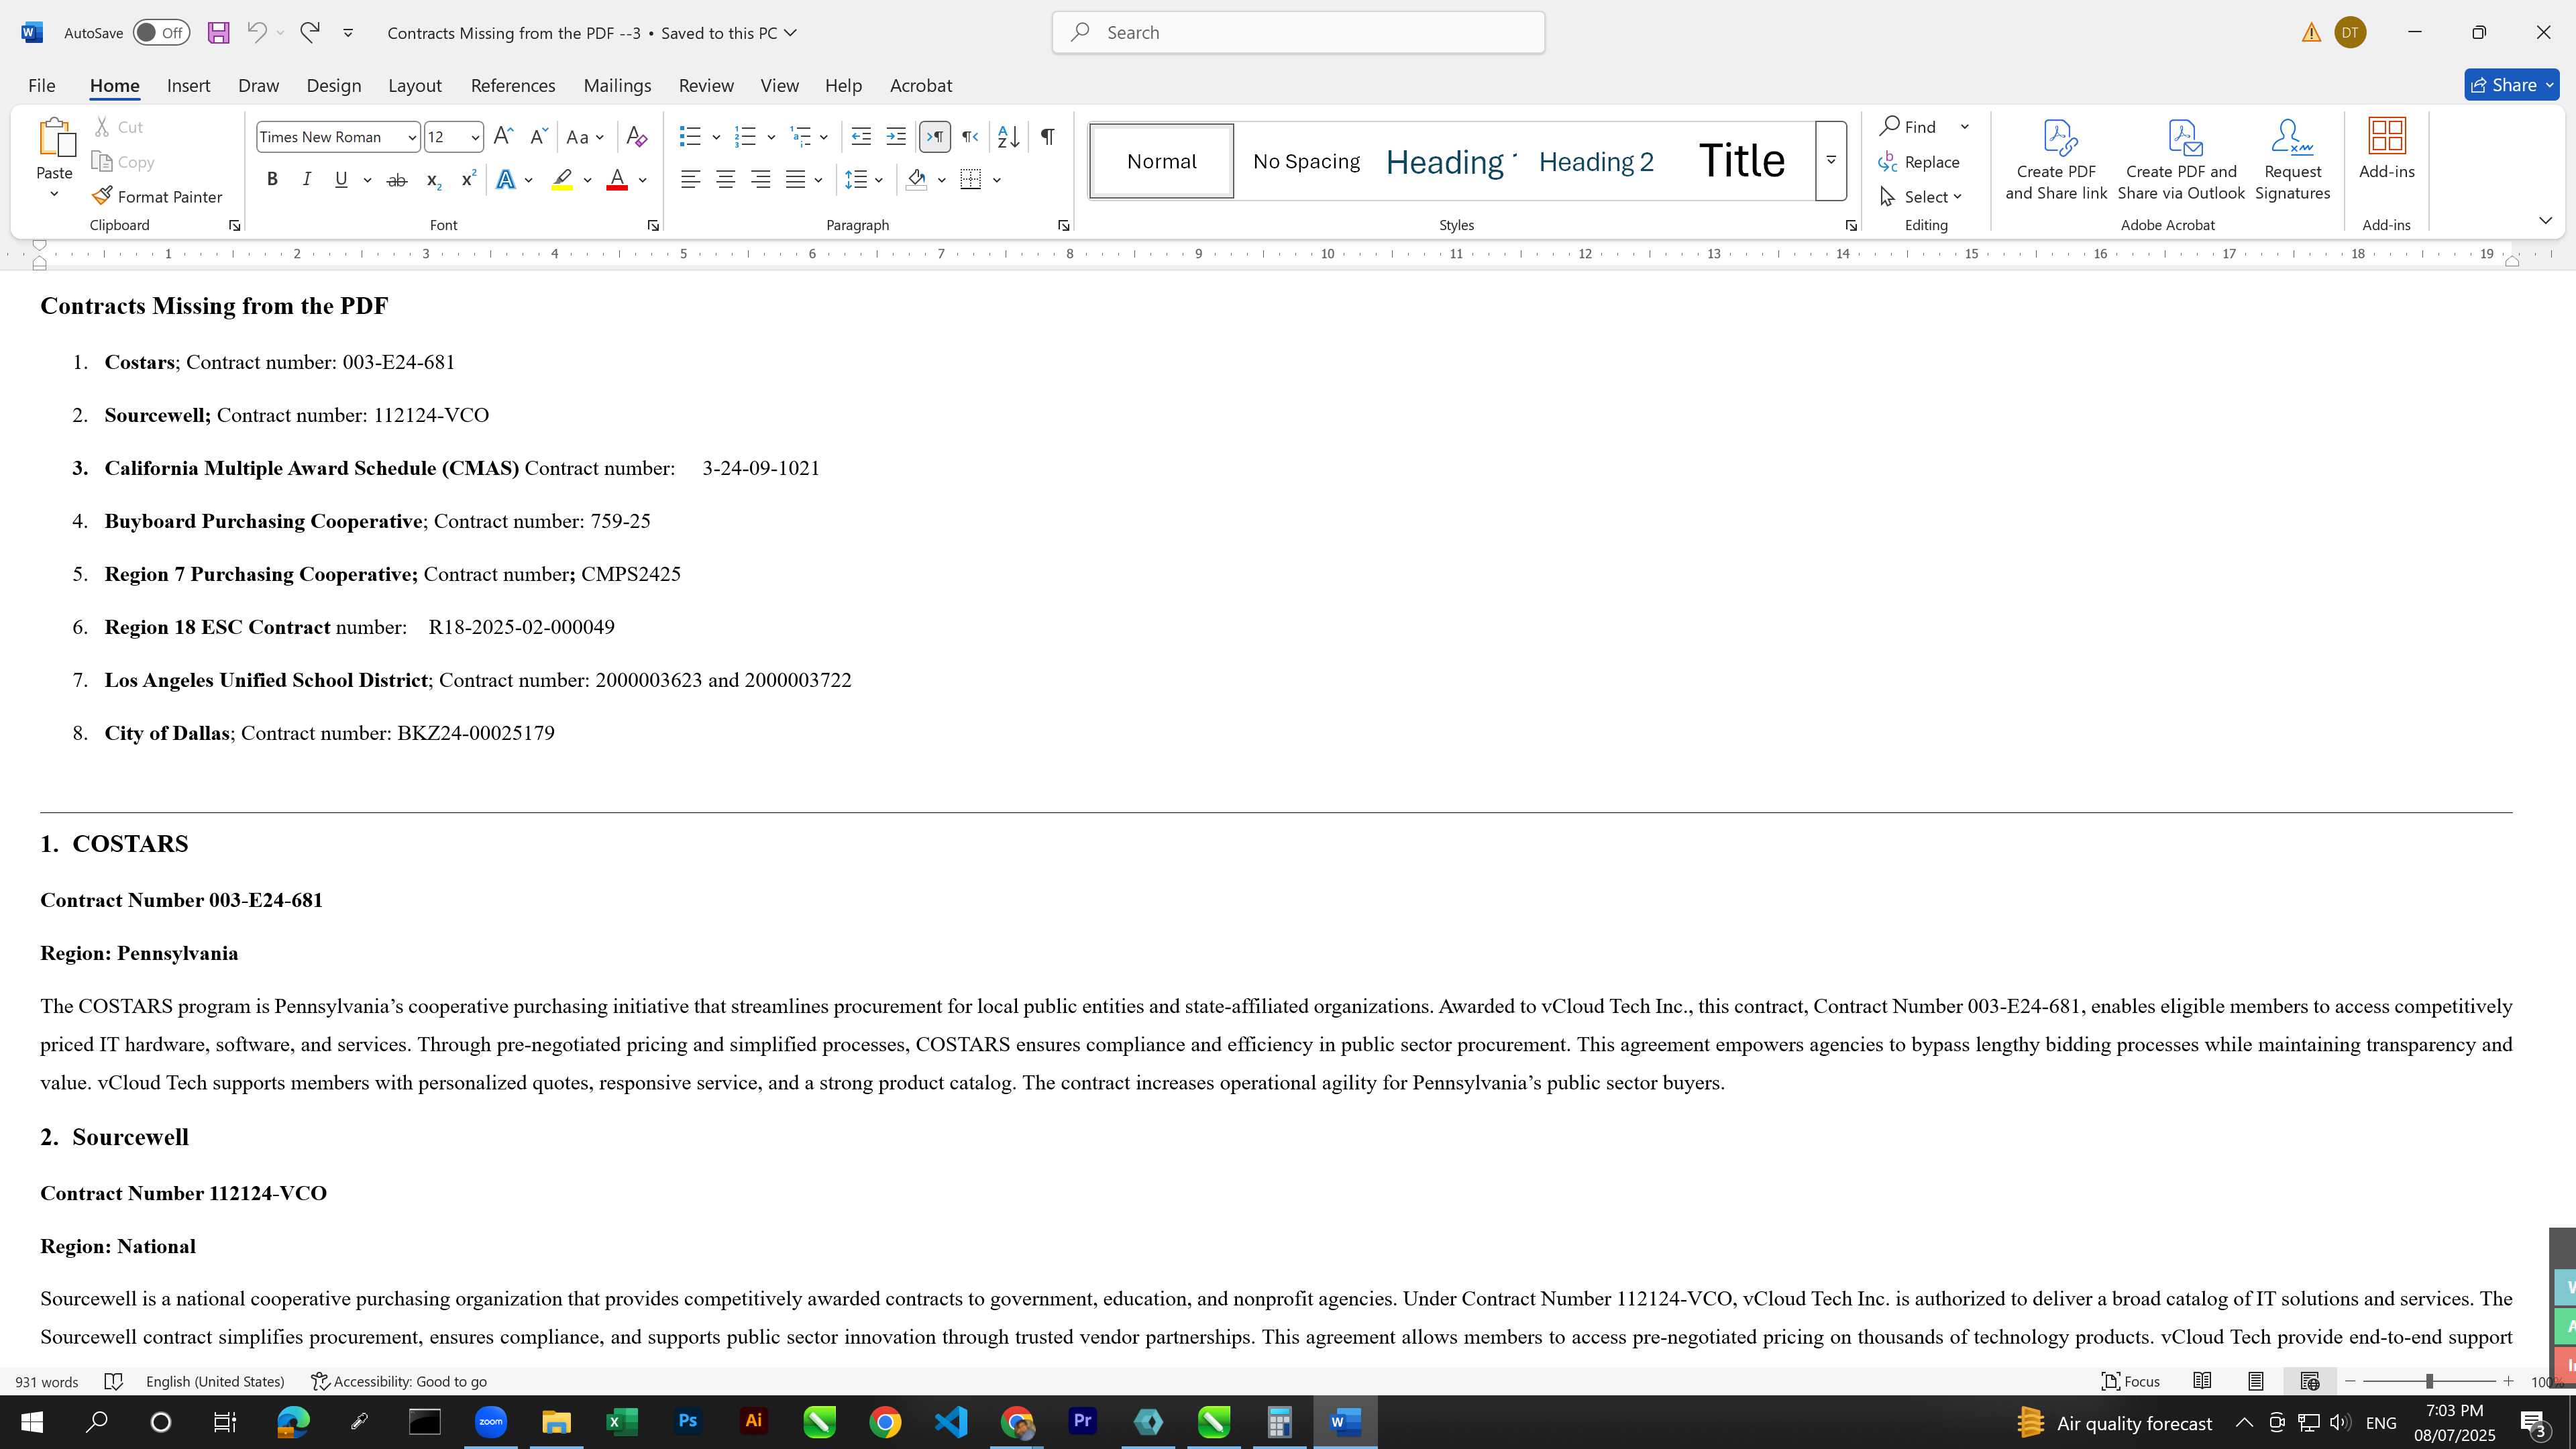Apply yellow text highlight color
2576x1449 pixels.
click(562, 180)
